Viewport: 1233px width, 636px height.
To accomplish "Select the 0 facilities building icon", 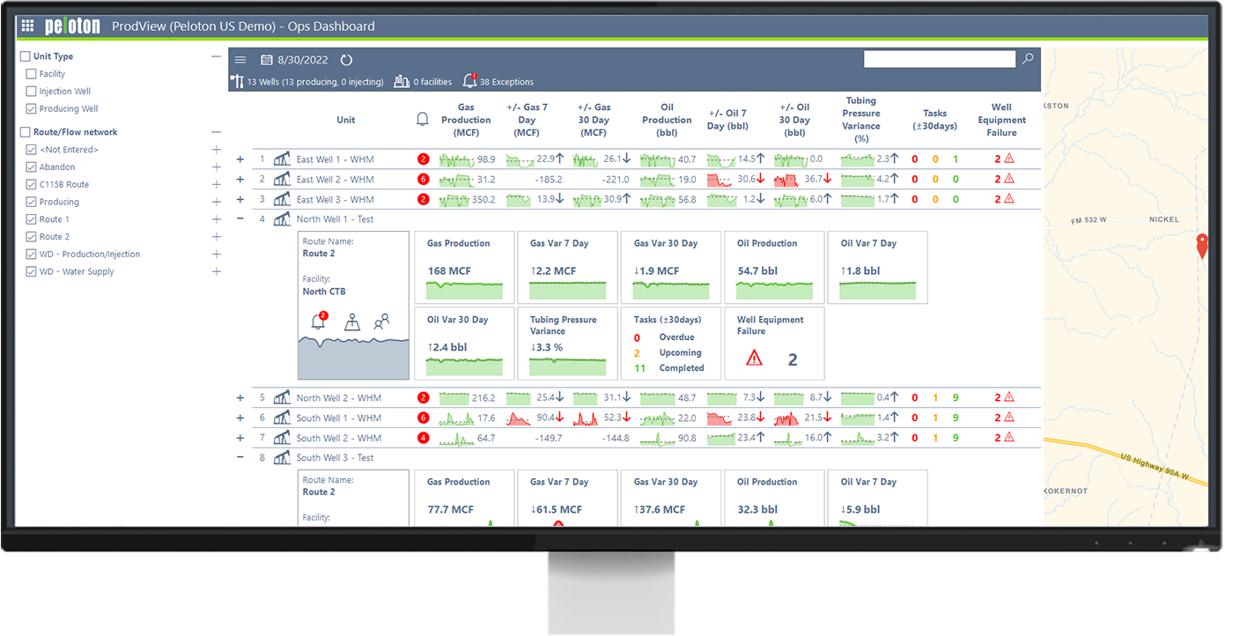I will click(401, 80).
